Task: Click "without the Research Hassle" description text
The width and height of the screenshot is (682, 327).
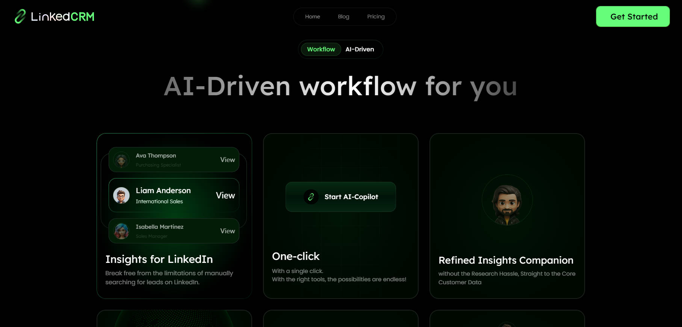Action: pyautogui.click(x=507, y=278)
